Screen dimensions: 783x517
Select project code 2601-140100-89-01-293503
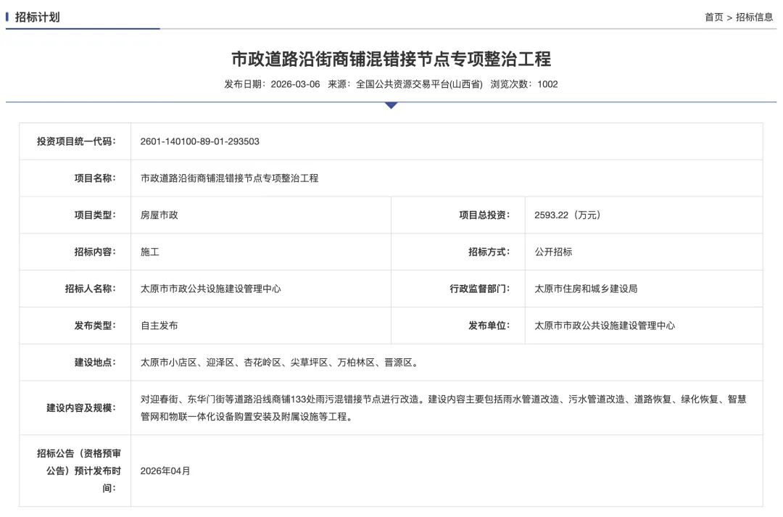point(200,142)
